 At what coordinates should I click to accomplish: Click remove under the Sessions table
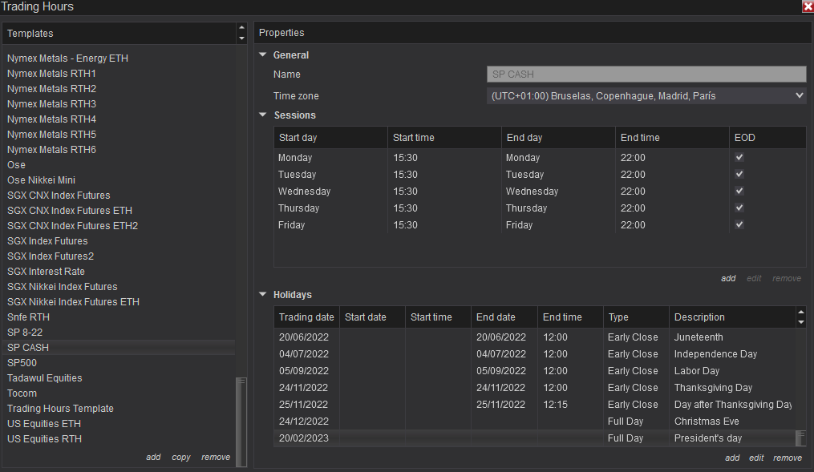(787, 279)
